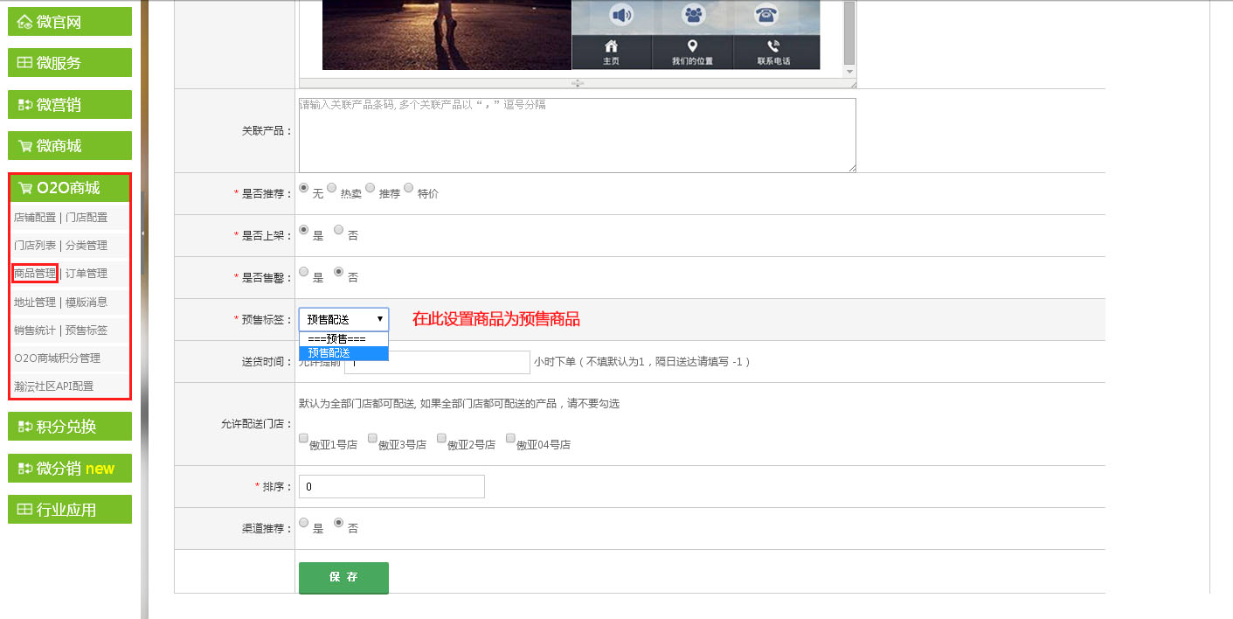Image resolution: width=1233 pixels, height=619 pixels.
Task: Open 订单管理 link in O2O商城
Action: pos(87,274)
